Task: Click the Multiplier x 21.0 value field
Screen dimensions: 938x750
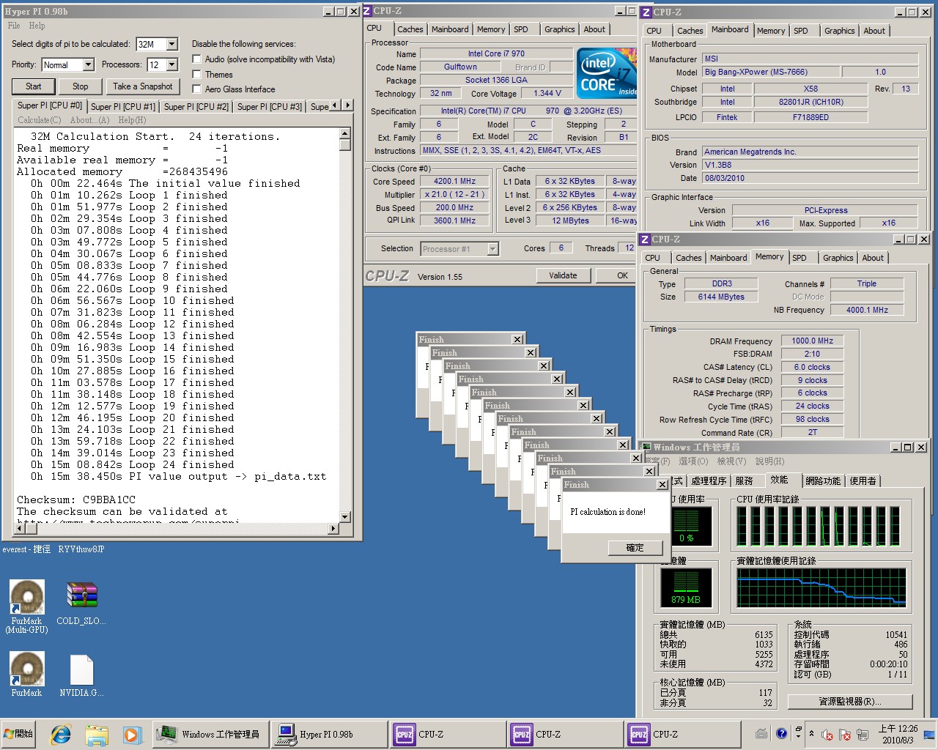Action: [455, 194]
